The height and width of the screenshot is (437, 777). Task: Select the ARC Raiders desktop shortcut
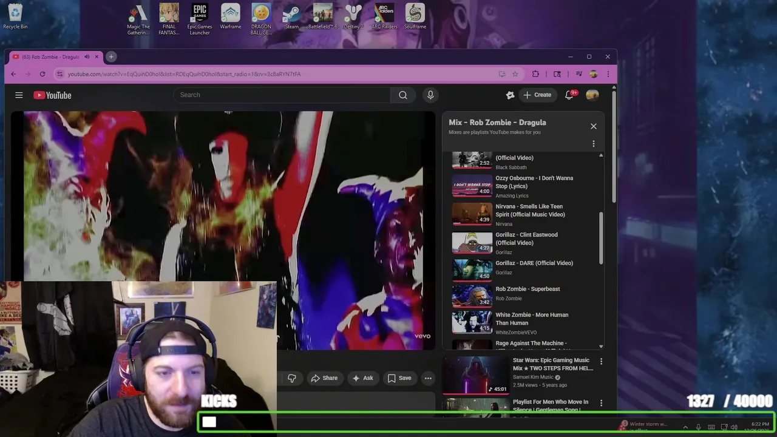[384, 16]
